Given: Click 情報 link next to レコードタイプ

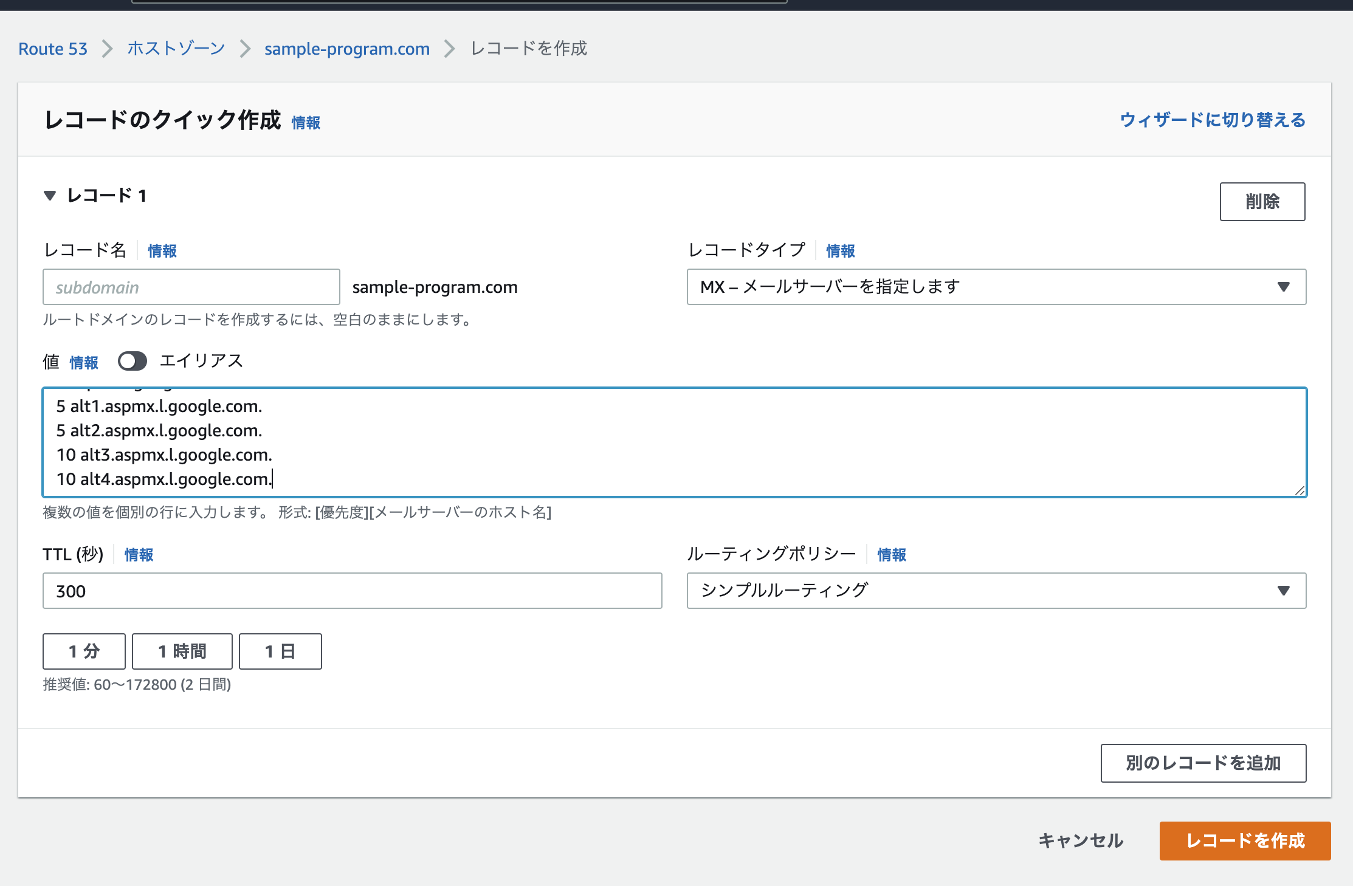Looking at the screenshot, I should [x=840, y=251].
